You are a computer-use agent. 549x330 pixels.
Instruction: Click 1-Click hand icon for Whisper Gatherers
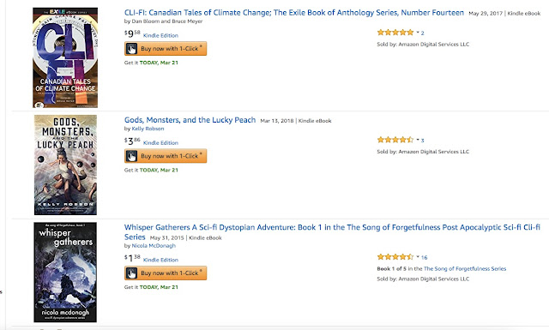point(131,273)
